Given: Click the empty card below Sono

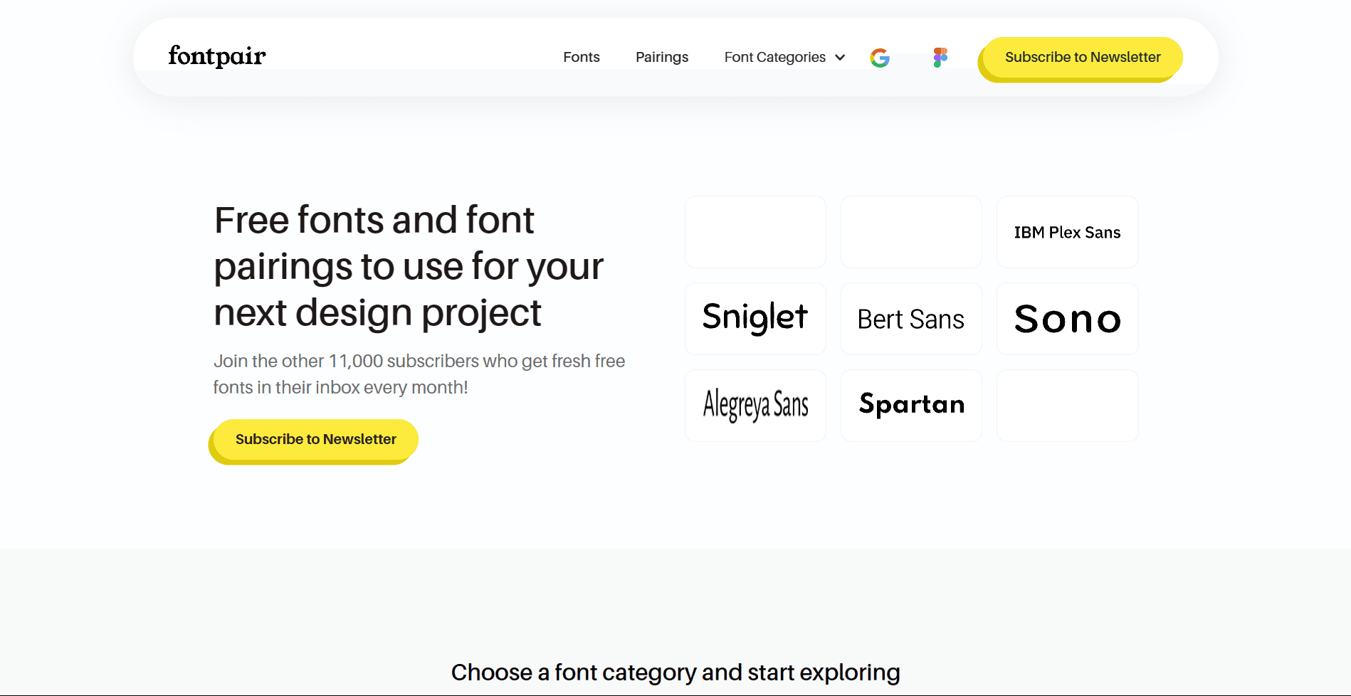Looking at the screenshot, I should (1067, 405).
